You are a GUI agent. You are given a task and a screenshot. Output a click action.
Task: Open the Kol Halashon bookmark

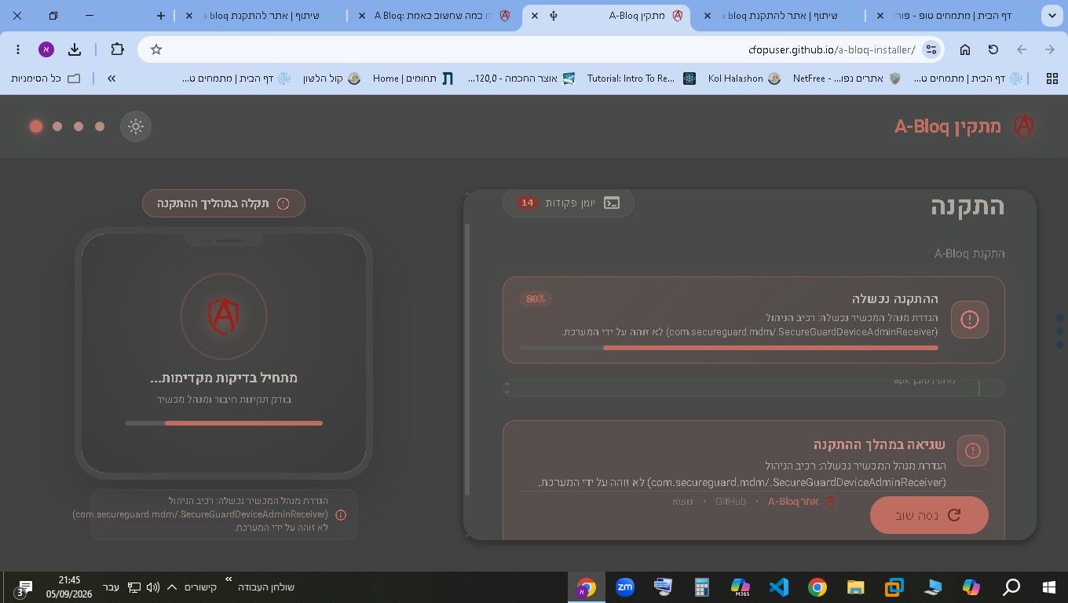click(744, 78)
